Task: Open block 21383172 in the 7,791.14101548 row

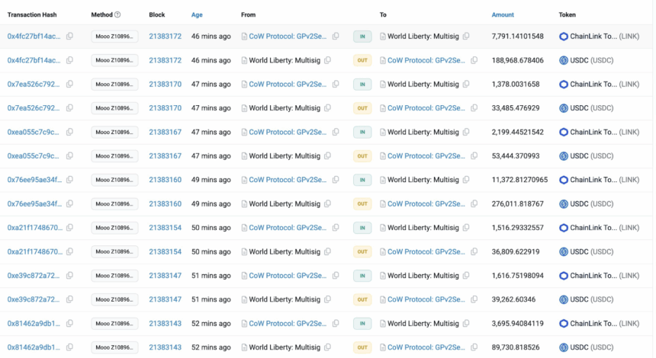Action: [x=166, y=37]
